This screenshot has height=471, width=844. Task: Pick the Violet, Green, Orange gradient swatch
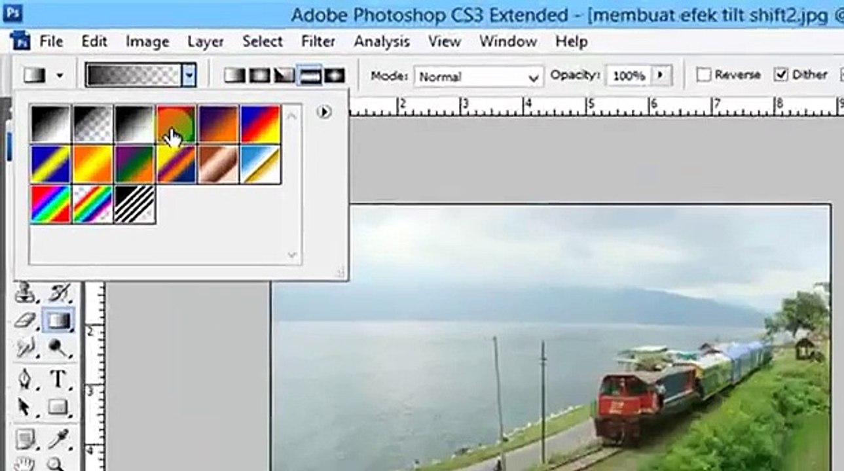point(134,164)
